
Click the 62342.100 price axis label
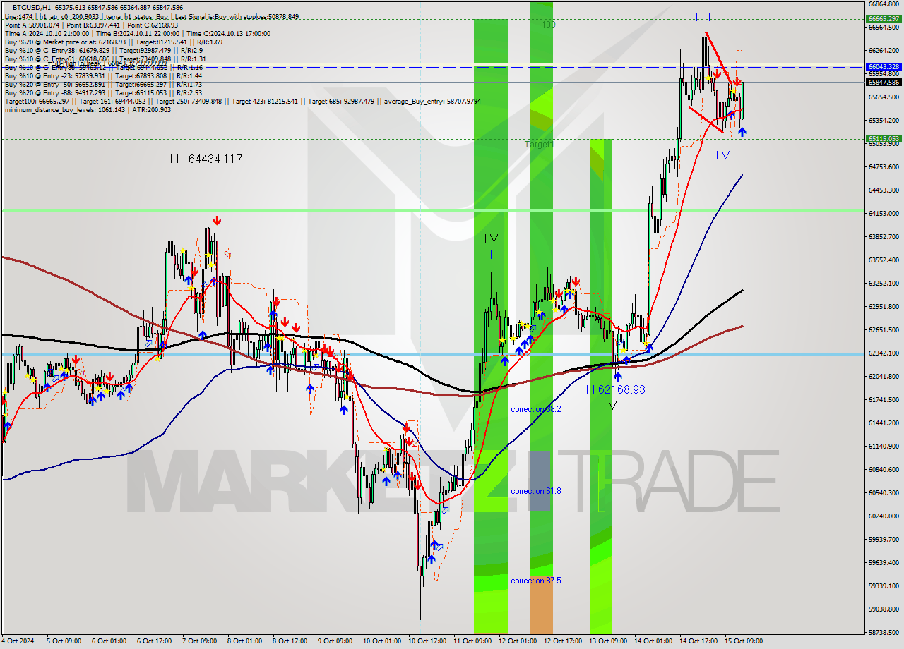coord(883,353)
